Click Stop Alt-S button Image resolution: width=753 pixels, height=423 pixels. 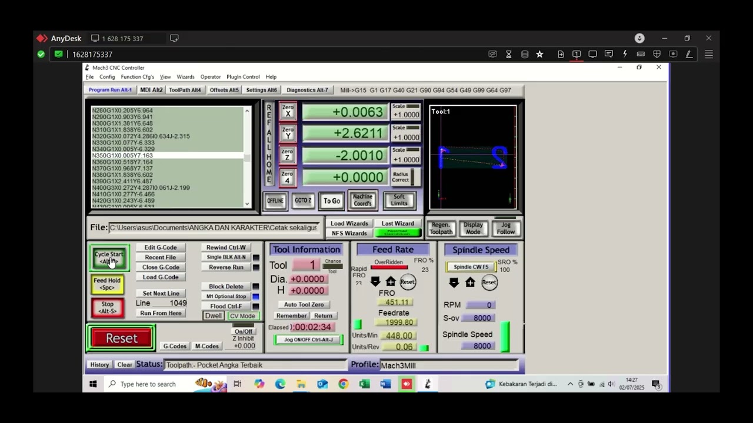pyautogui.click(x=107, y=307)
